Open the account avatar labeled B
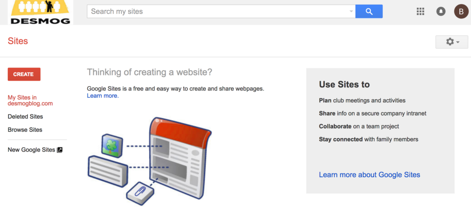Screen dimensions: 471x214 tap(461, 11)
